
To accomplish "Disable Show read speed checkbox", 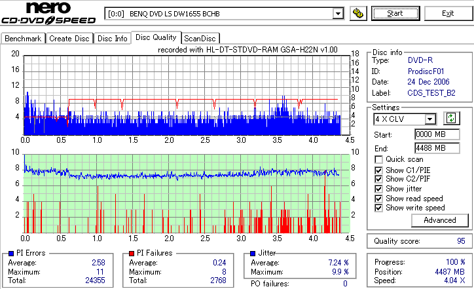I will tap(378, 199).
